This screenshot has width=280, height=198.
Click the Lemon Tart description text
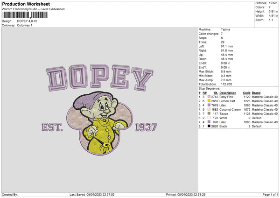click(x=227, y=101)
